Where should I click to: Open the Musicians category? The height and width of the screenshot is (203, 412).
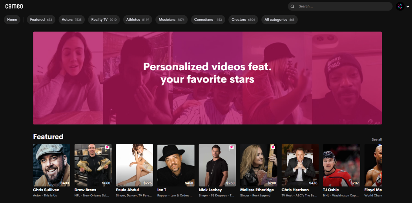pyautogui.click(x=171, y=20)
